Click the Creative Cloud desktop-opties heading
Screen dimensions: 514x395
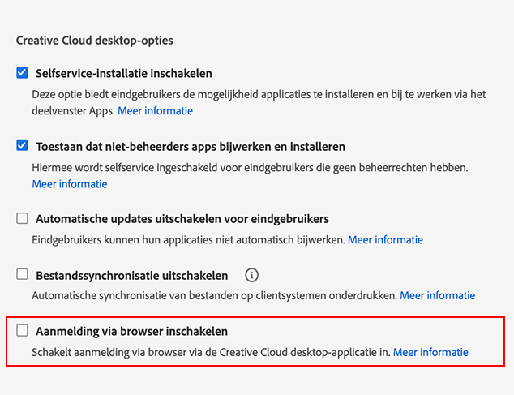94,40
